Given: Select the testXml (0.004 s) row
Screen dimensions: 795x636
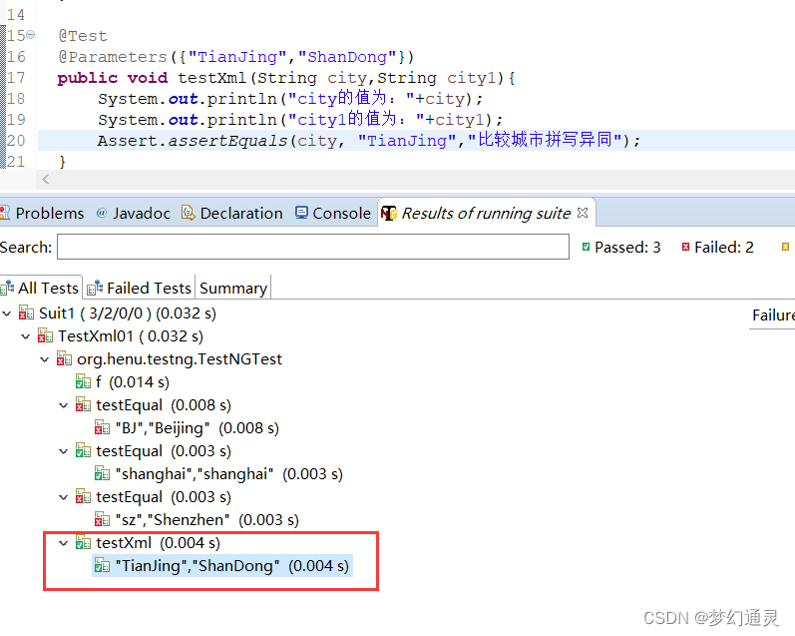Looking at the screenshot, I should tap(159, 542).
